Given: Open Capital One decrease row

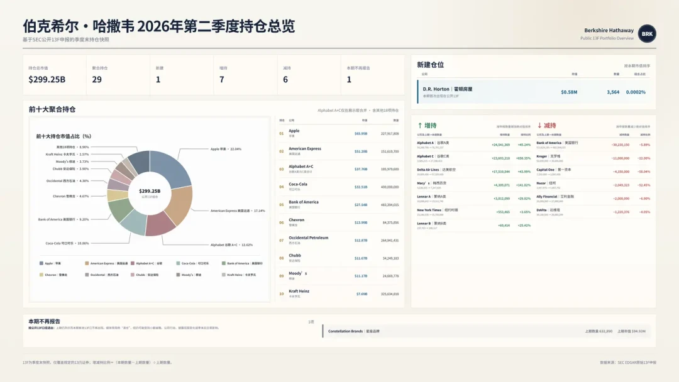Looking at the screenshot, I should pos(593,172).
